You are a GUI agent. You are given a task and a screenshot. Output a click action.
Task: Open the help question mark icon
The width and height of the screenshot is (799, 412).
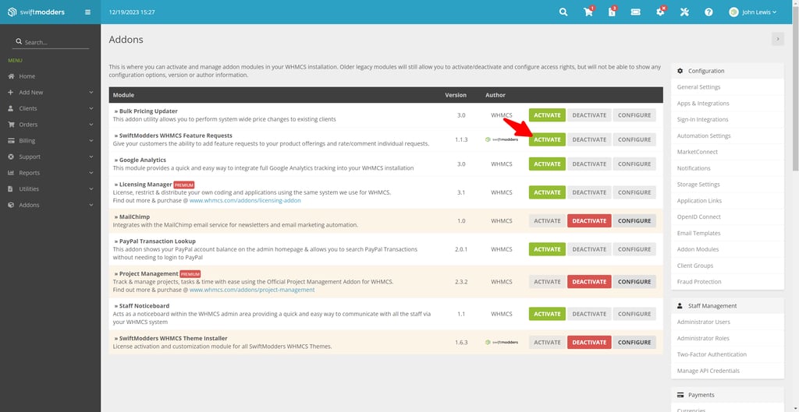coord(708,12)
